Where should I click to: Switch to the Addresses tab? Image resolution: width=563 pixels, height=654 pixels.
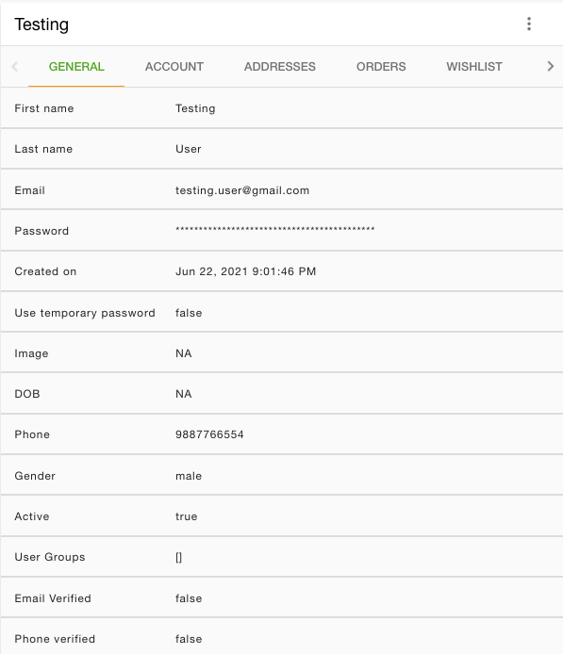point(280,67)
